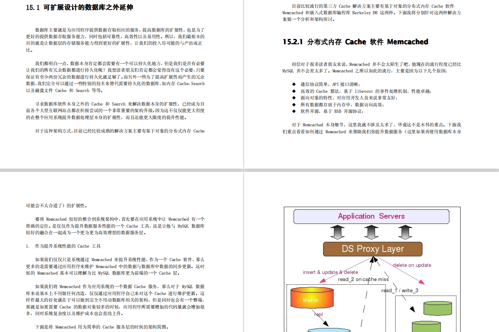Click the line starting "对于这种架构方式"
This screenshot has width=499, height=332.
[120, 131]
